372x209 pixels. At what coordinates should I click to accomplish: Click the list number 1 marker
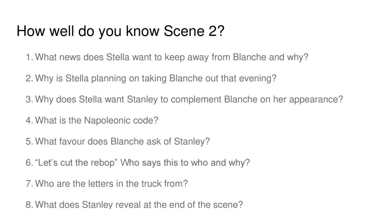pos(29,57)
